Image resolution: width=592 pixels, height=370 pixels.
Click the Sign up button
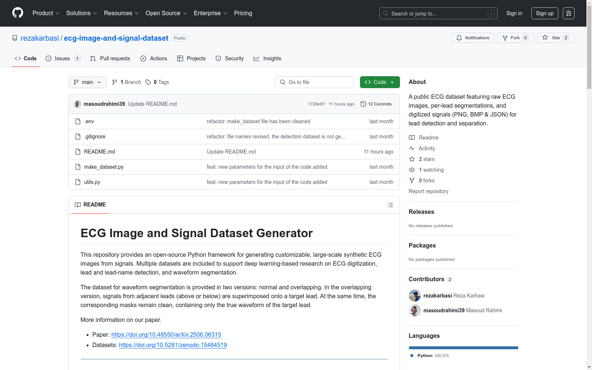[x=545, y=13]
